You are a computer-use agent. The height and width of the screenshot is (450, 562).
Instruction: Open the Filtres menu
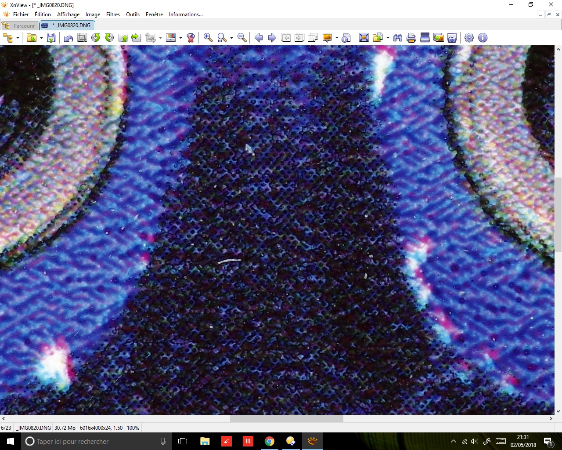113,15
